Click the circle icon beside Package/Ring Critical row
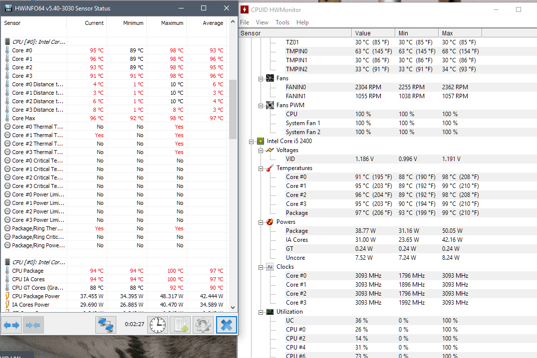537x358 pixels. pyautogui.click(x=7, y=236)
